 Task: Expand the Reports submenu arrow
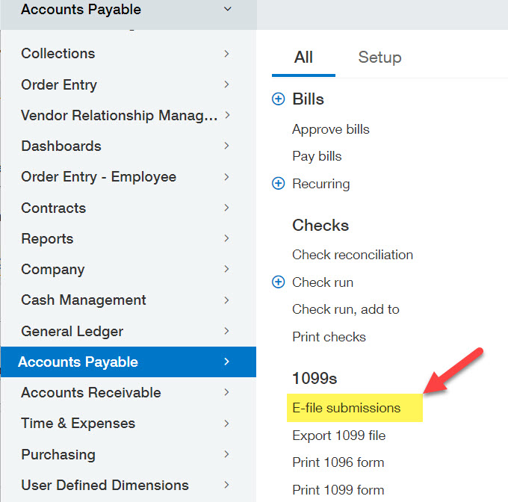[226, 238]
